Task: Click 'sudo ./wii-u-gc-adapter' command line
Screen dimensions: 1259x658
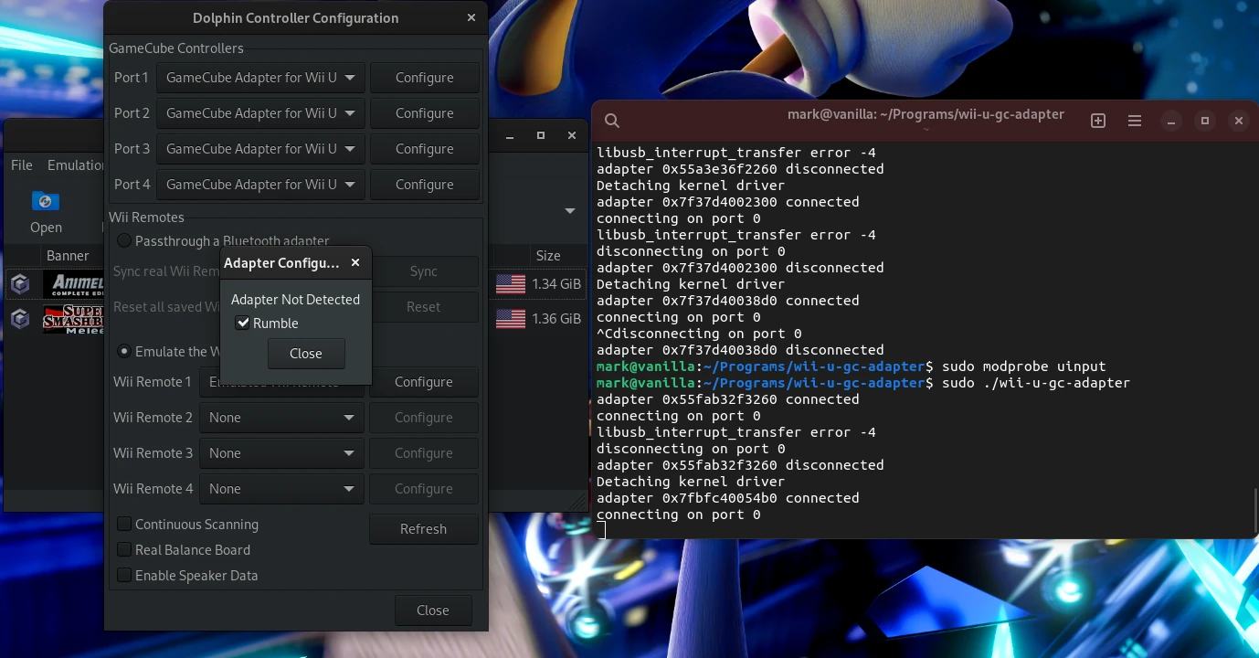Action: tap(1036, 383)
